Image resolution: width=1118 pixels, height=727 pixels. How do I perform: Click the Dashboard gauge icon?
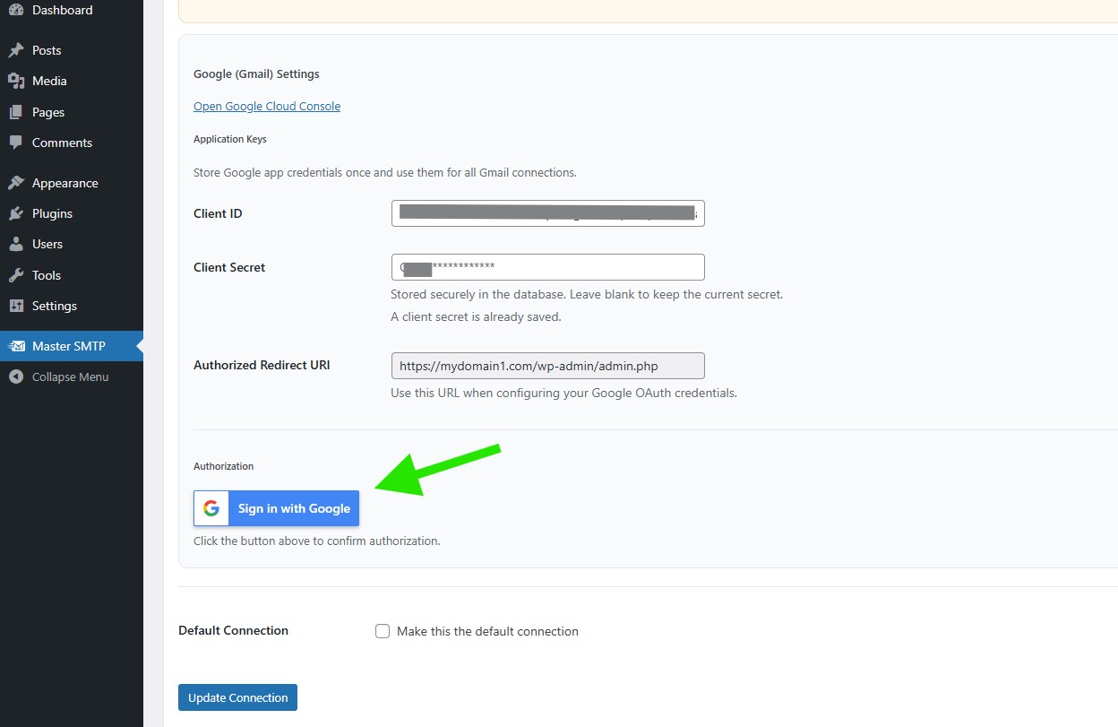pos(16,10)
